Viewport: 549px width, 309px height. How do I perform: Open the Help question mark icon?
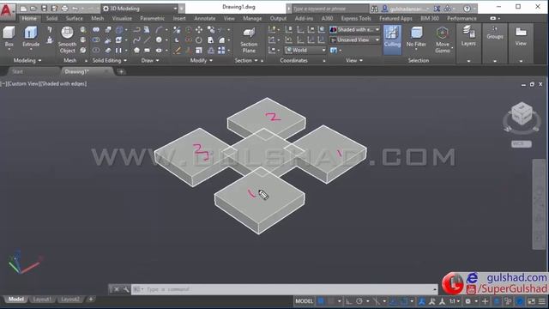tap(467, 9)
